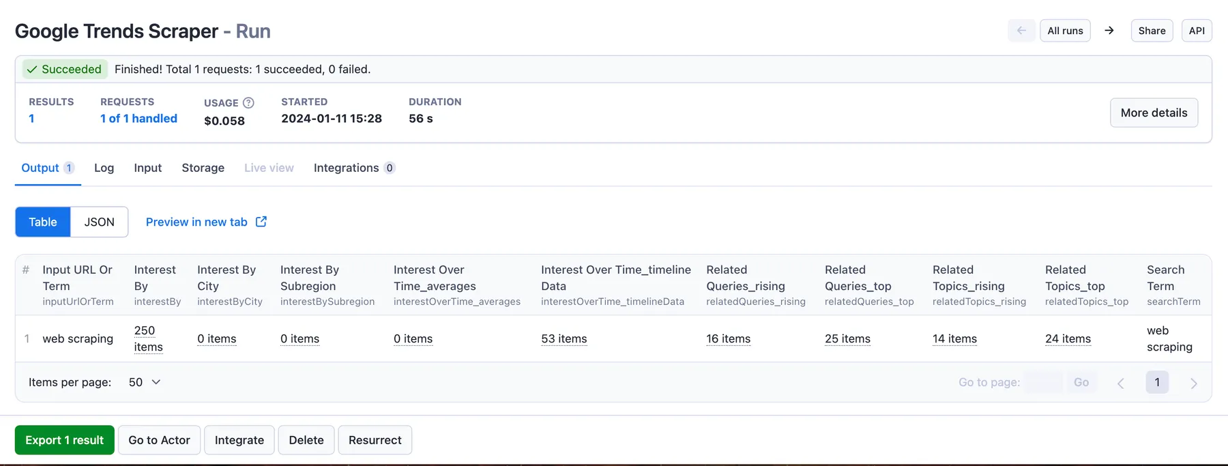Open Preview in new tab link
Image resolution: width=1228 pixels, height=466 pixels.
(206, 222)
